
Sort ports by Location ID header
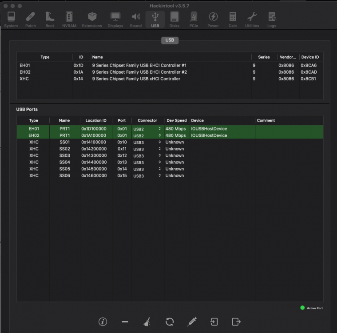pos(96,120)
